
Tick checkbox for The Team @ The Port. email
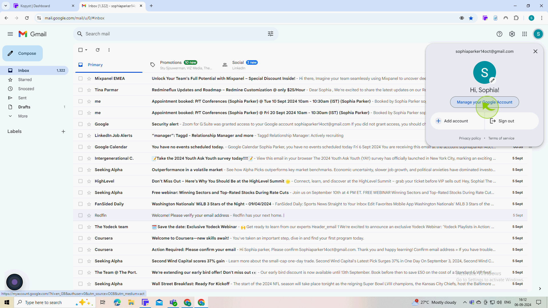[x=80, y=272]
